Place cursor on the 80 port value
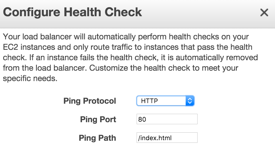This screenshot has width=275, height=150. [x=142, y=119]
